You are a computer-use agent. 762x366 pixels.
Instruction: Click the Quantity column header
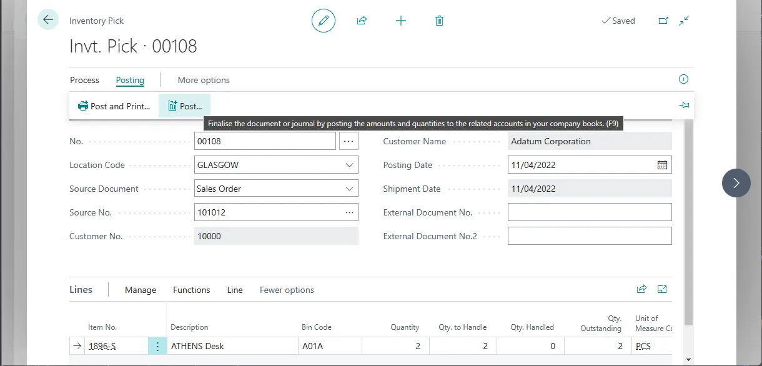point(405,327)
